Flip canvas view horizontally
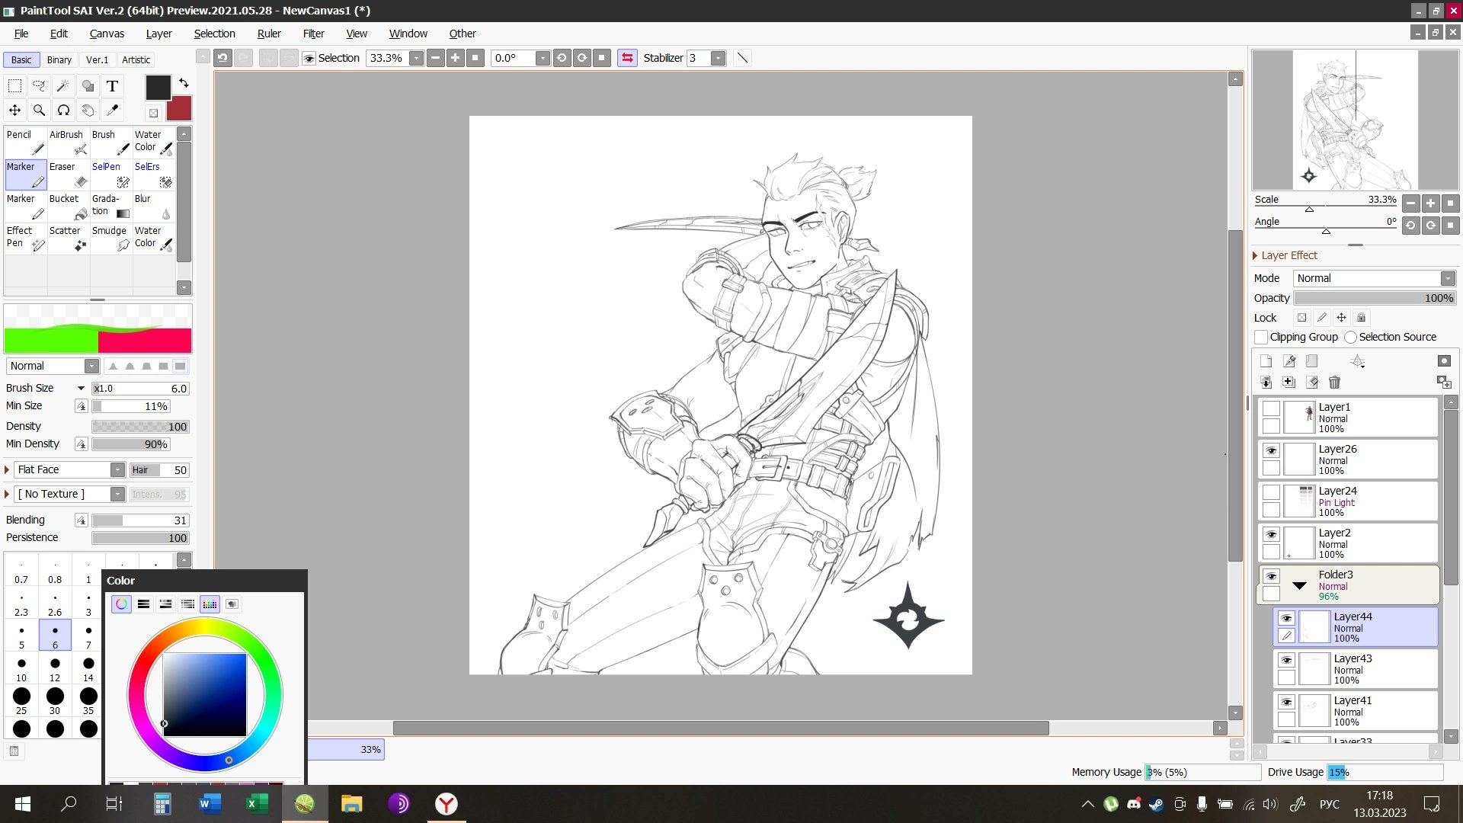 click(x=627, y=58)
